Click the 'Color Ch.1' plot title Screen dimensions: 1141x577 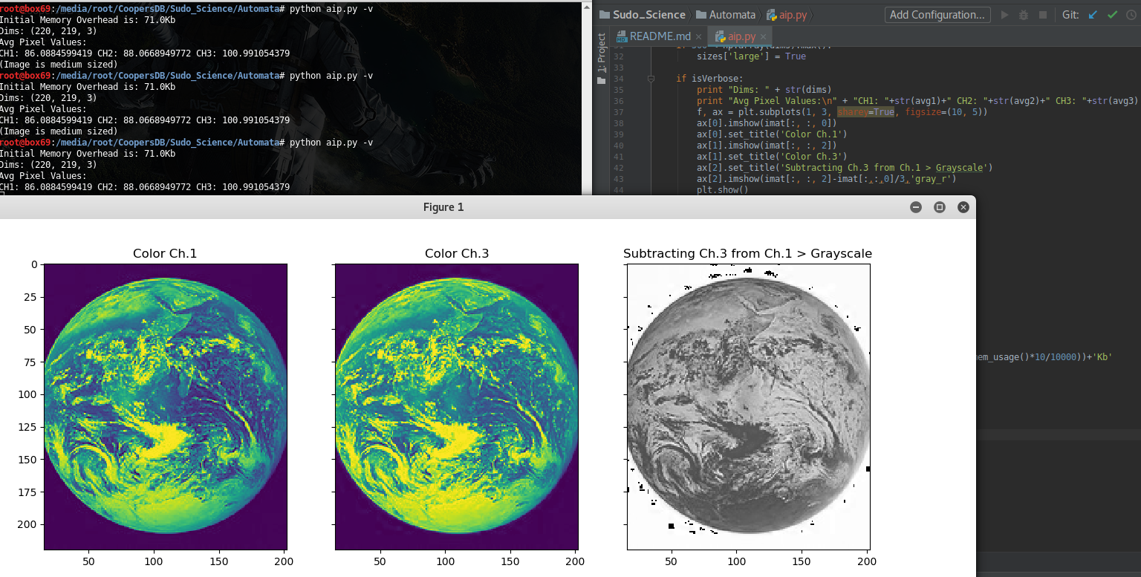pos(165,254)
